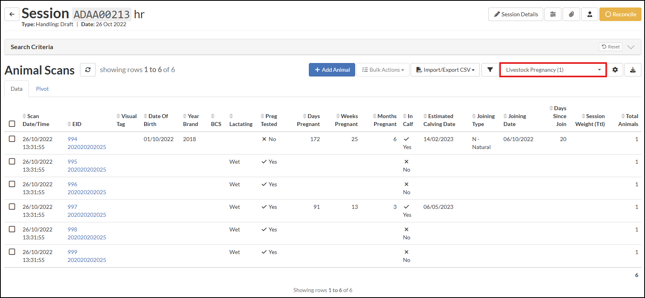The height and width of the screenshot is (298, 645).
Task: Click the year brand value 2018
Action: [x=190, y=139]
